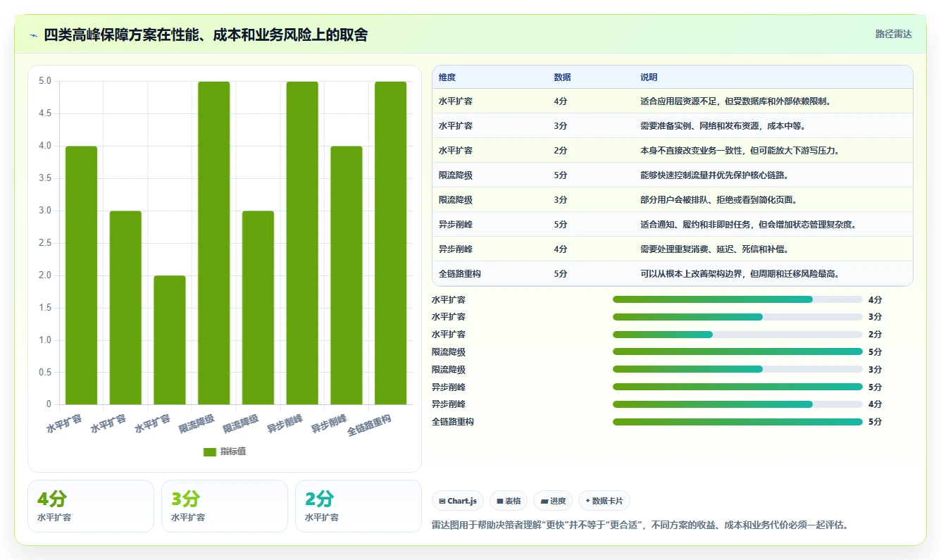The height and width of the screenshot is (560, 941).
Task: Click the 说明 column header
Action: pyautogui.click(x=649, y=77)
